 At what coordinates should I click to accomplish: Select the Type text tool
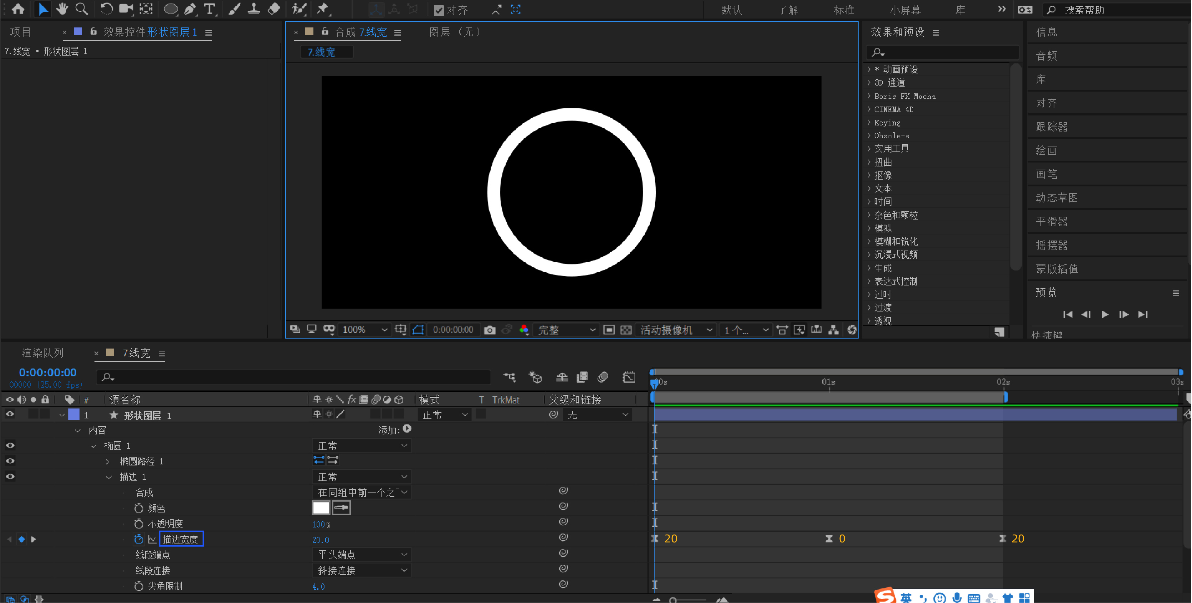pyautogui.click(x=210, y=9)
